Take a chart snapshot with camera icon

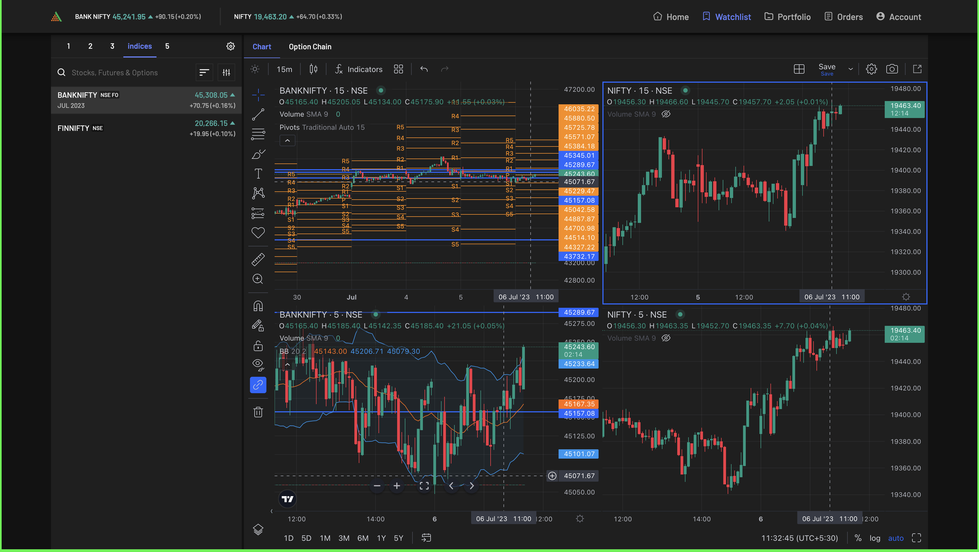click(892, 69)
